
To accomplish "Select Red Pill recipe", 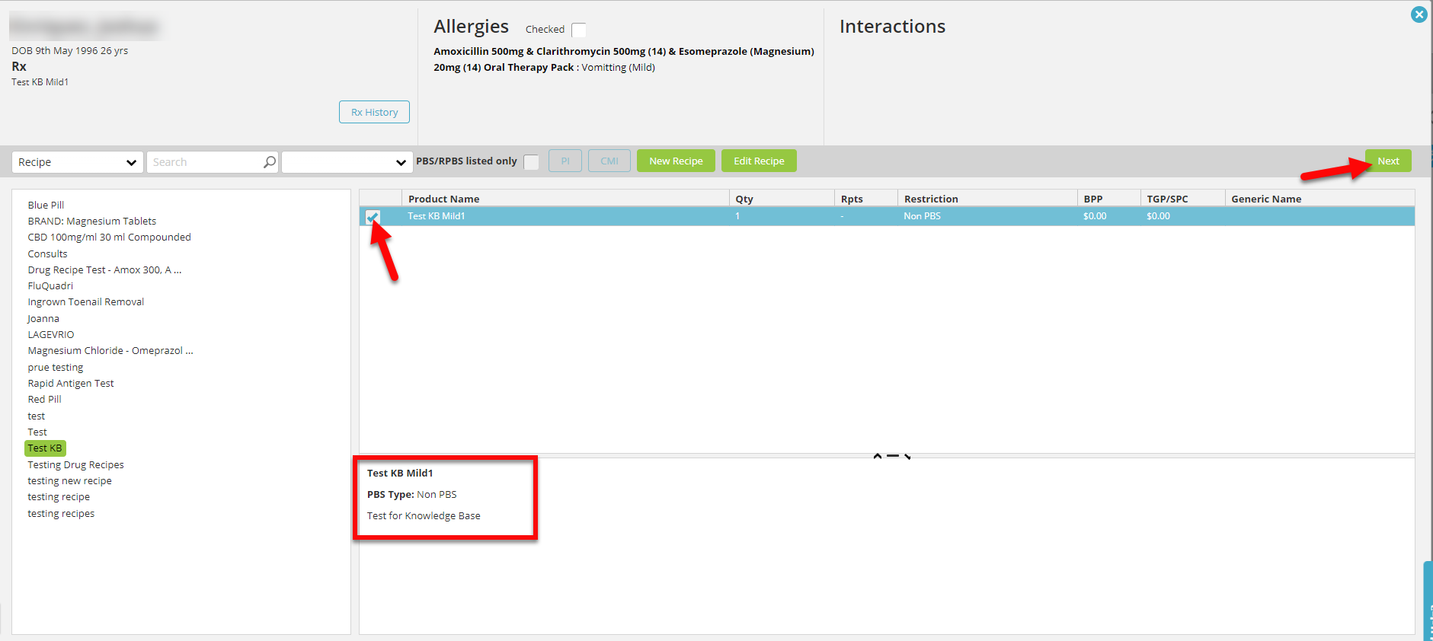I will pyautogui.click(x=44, y=399).
